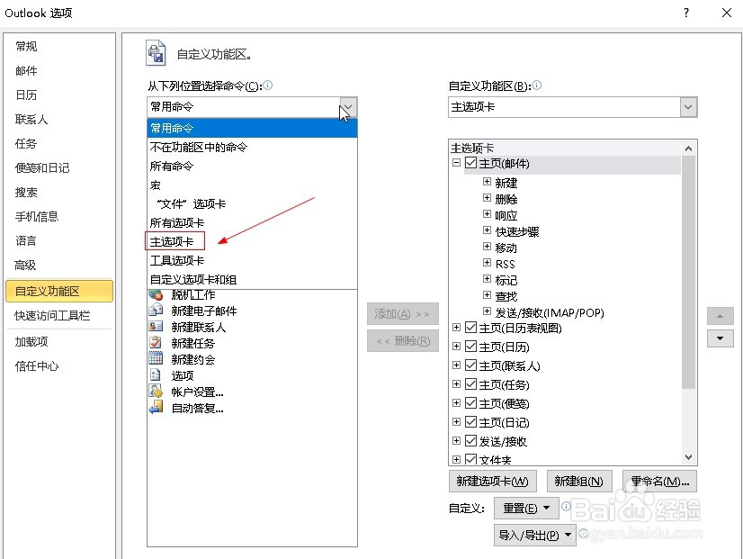Expand the 响应 group

coord(487,214)
